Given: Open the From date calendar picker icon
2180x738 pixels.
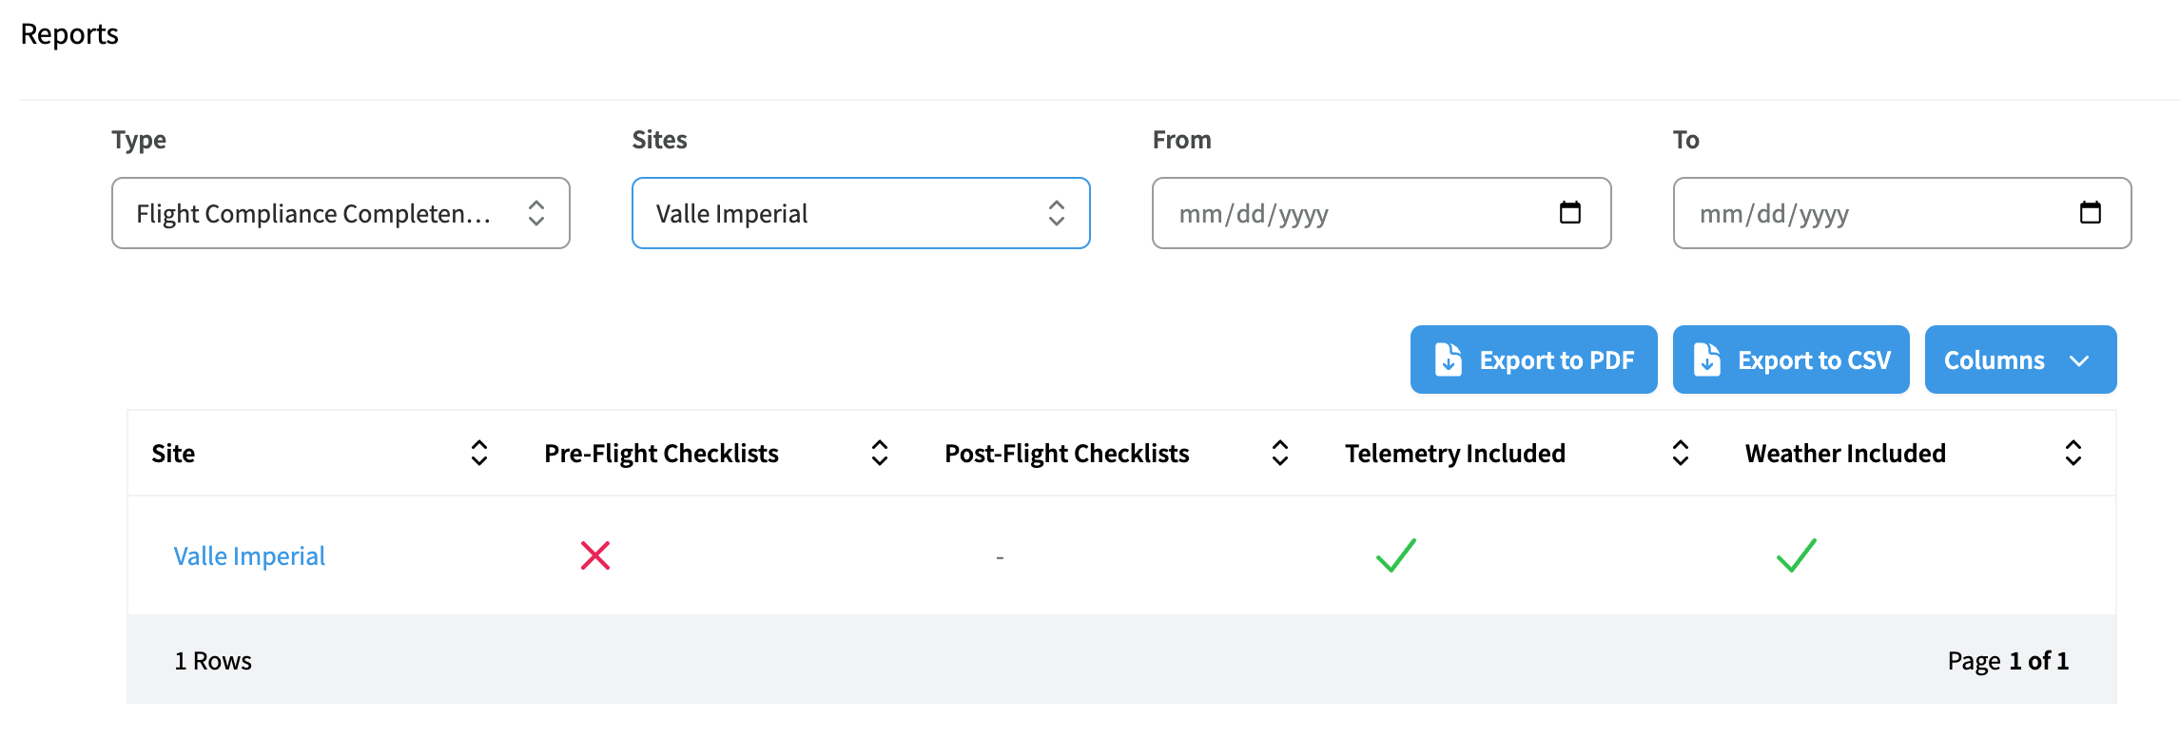Looking at the screenshot, I should 1570,212.
